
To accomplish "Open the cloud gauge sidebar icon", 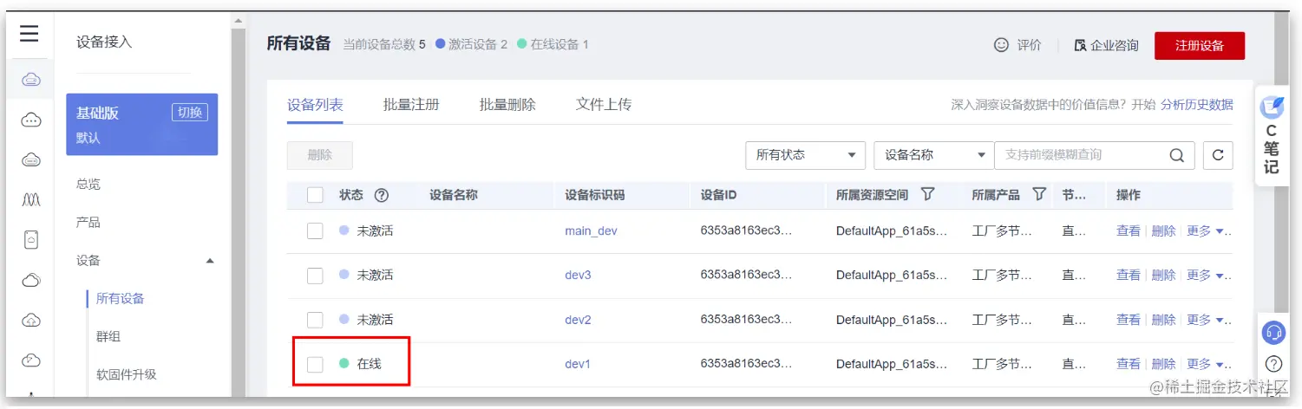I will tap(31, 360).
